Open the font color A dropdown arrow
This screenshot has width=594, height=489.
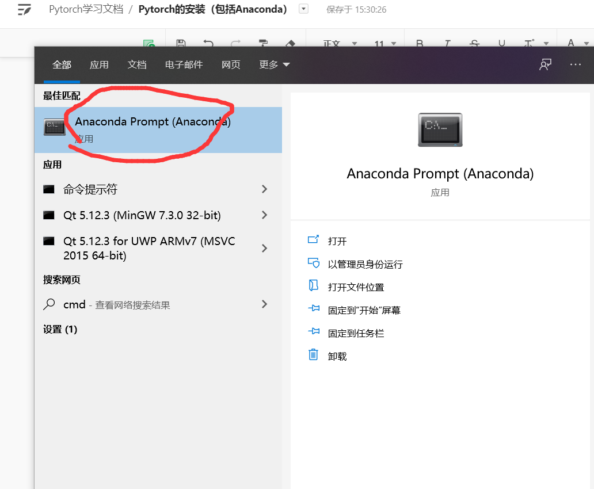pyautogui.click(x=587, y=43)
